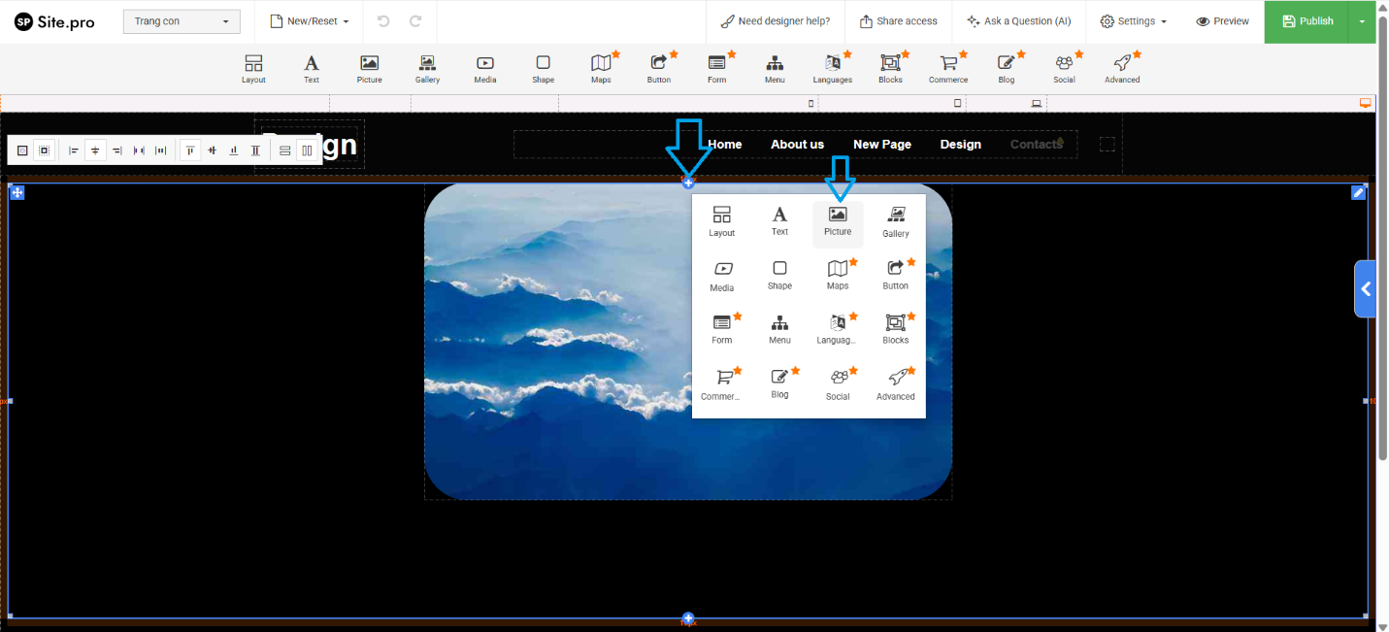Image resolution: width=1389 pixels, height=632 pixels.
Task: Click the Preview button
Action: pos(1222,21)
